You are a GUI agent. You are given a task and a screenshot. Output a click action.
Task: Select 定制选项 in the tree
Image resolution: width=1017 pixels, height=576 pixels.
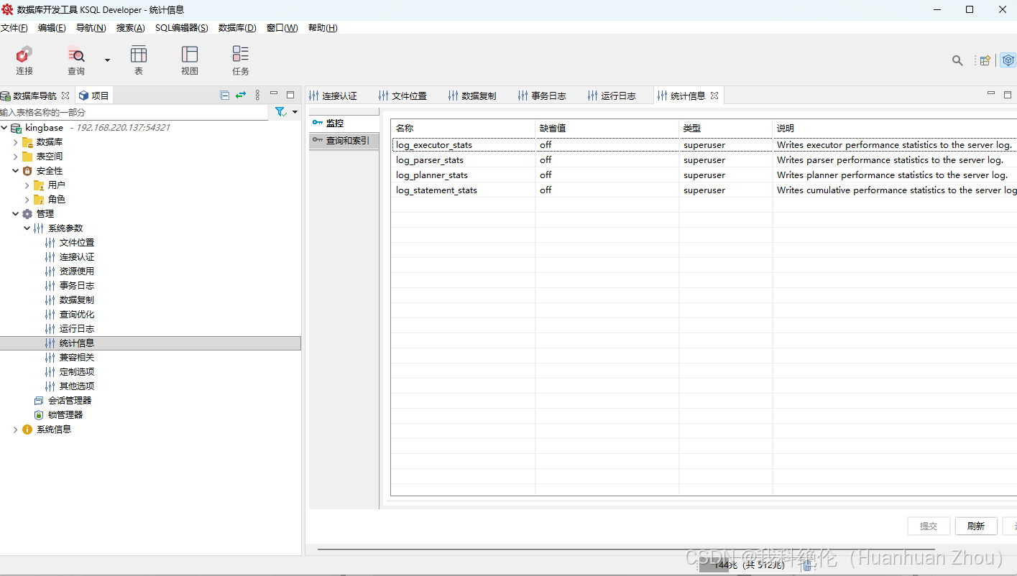[77, 372]
